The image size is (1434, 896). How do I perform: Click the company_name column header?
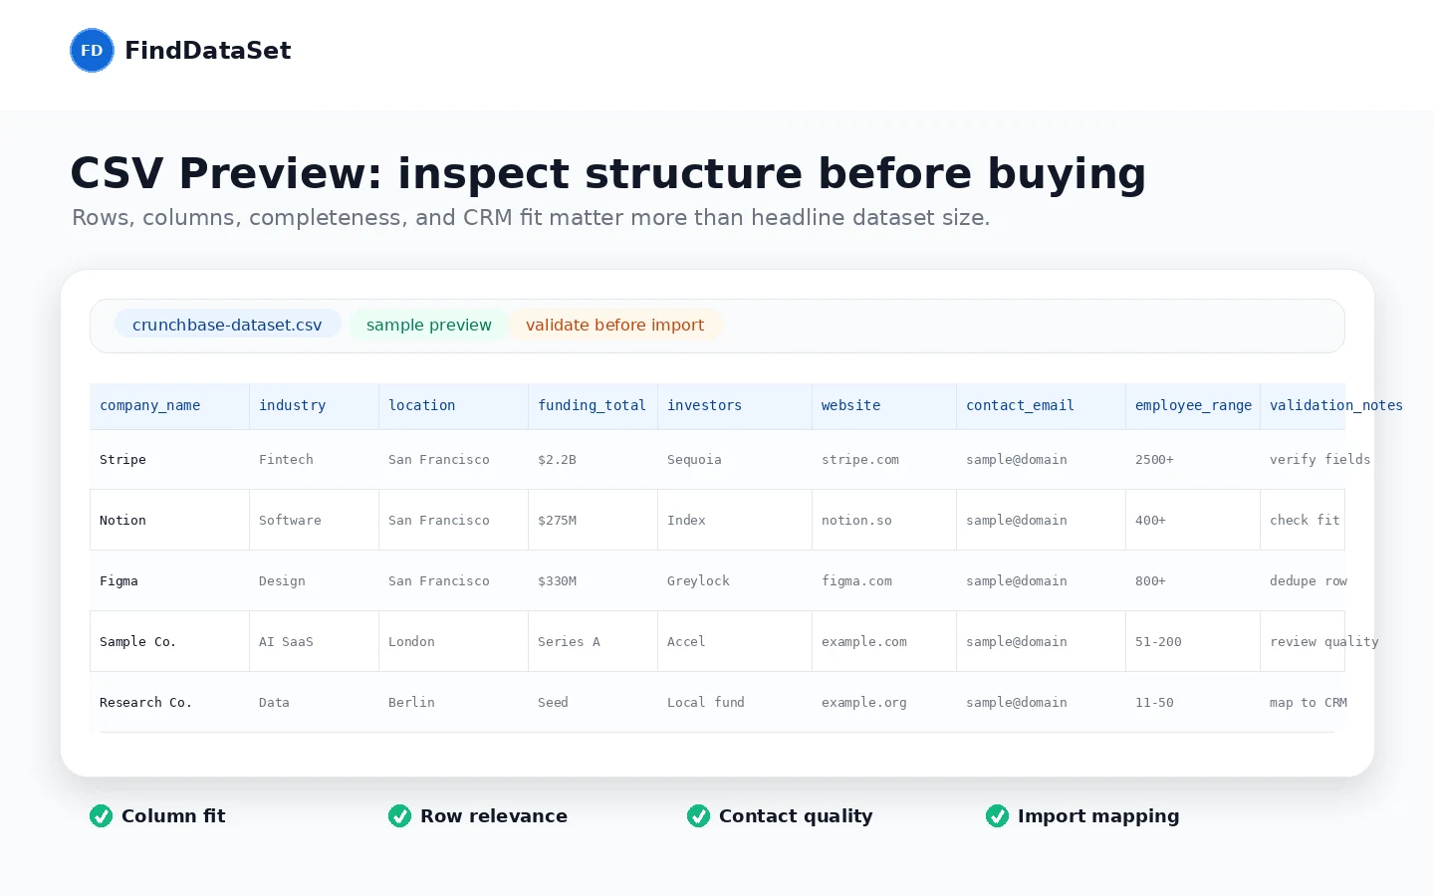pos(169,405)
